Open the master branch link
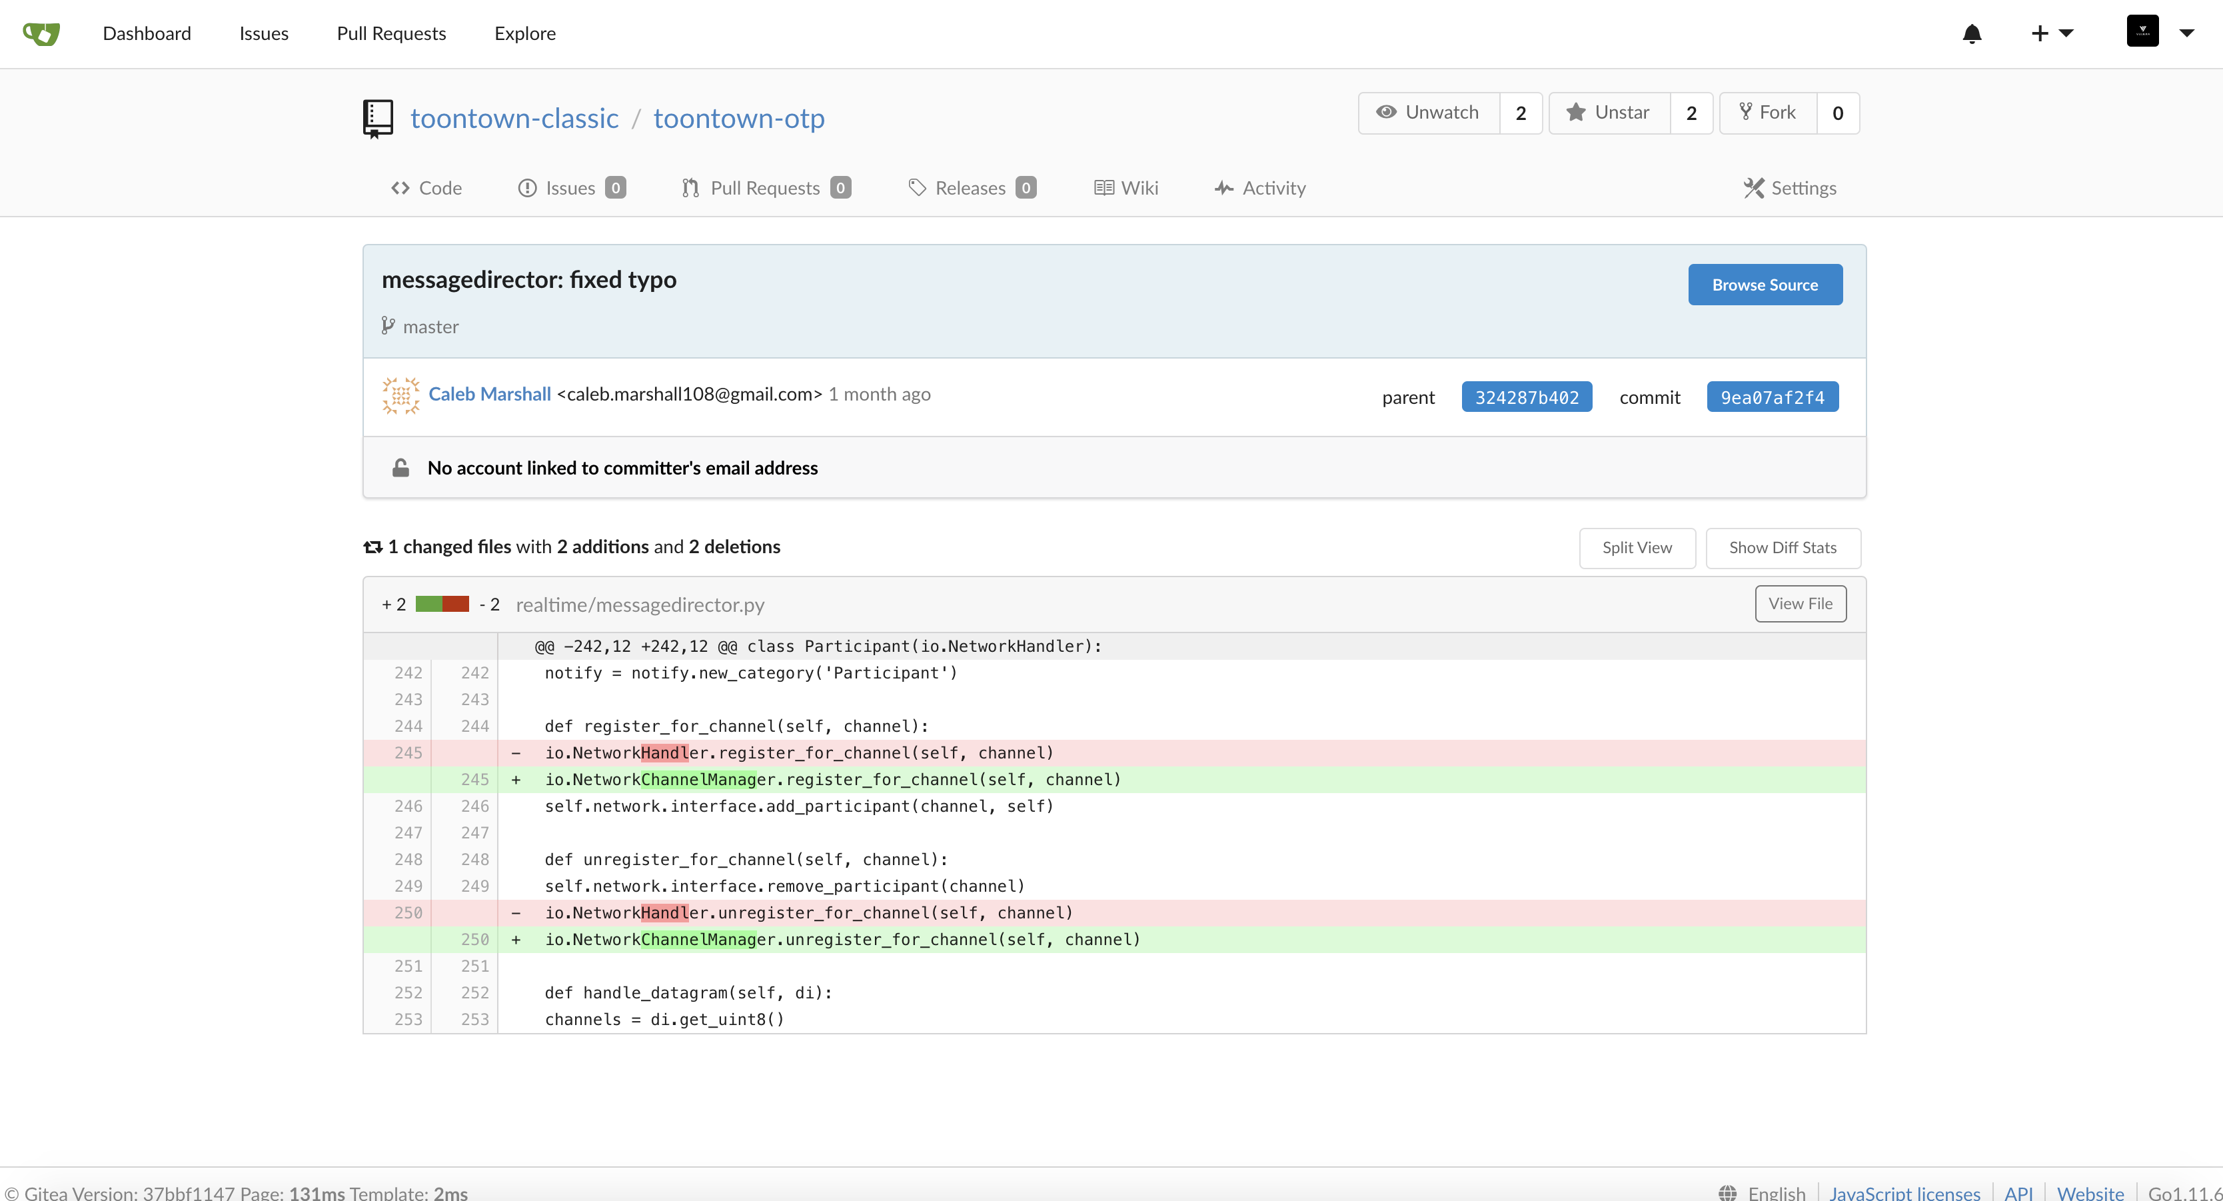The image size is (2223, 1201). coord(430,327)
